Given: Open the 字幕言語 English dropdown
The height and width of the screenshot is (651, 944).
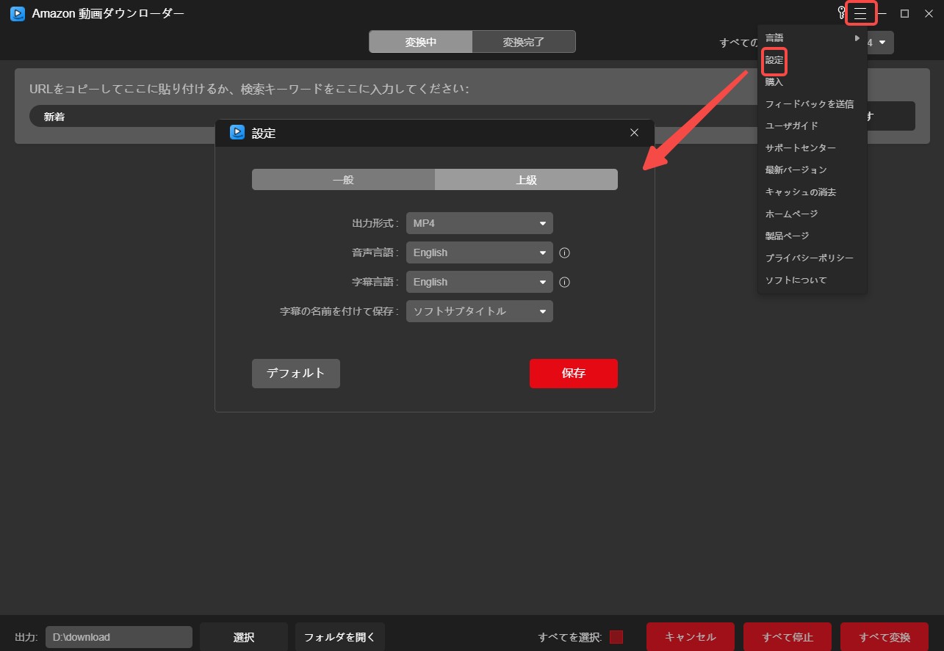Looking at the screenshot, I should pos(480,282).
